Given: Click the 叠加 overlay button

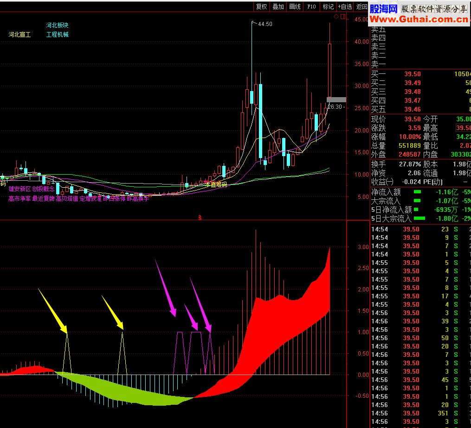Looking at the screenshot, I should pyautogui.click(x=278, y=7).
